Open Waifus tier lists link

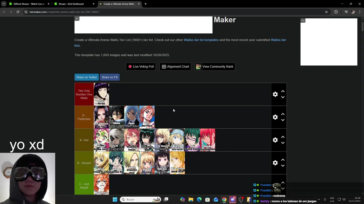[x=278, y=40]
